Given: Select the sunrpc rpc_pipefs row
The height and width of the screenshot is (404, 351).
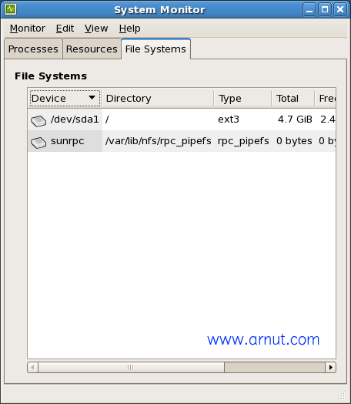Looking at the screenshot, I should (x=182, y=141).
